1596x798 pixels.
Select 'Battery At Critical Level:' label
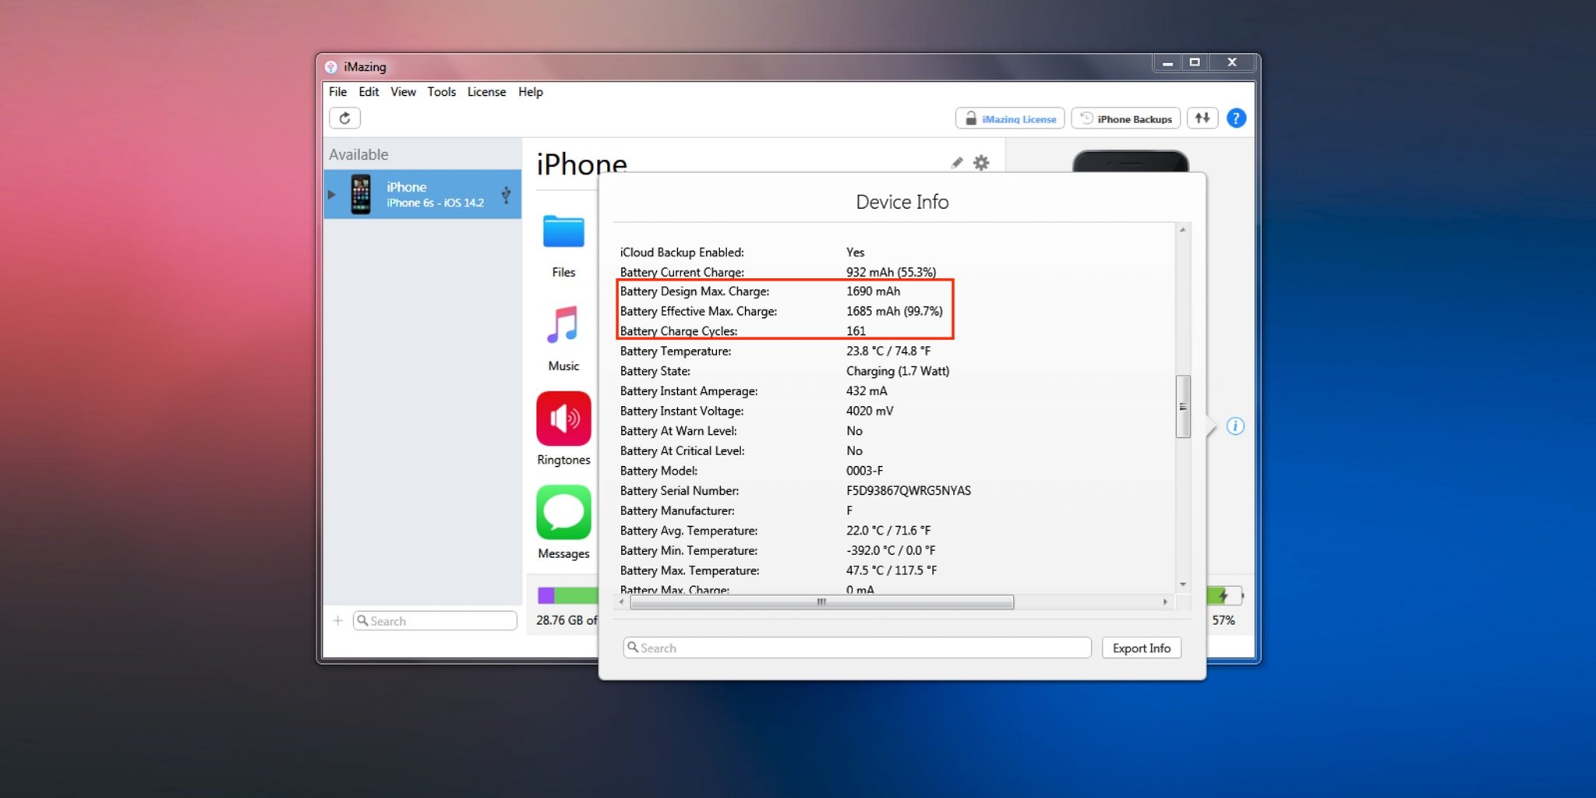click(682, 451)
